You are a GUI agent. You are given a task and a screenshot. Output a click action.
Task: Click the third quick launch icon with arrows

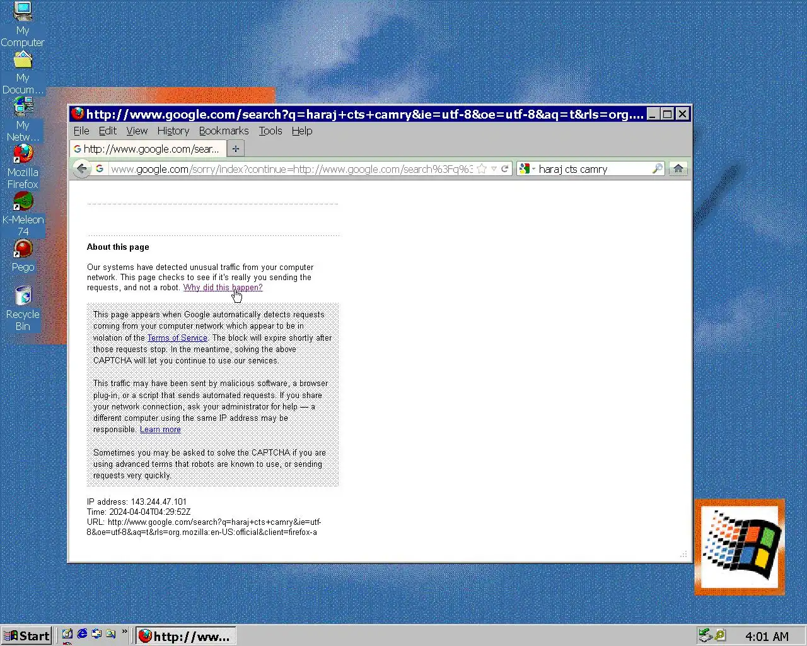point(96,634)
